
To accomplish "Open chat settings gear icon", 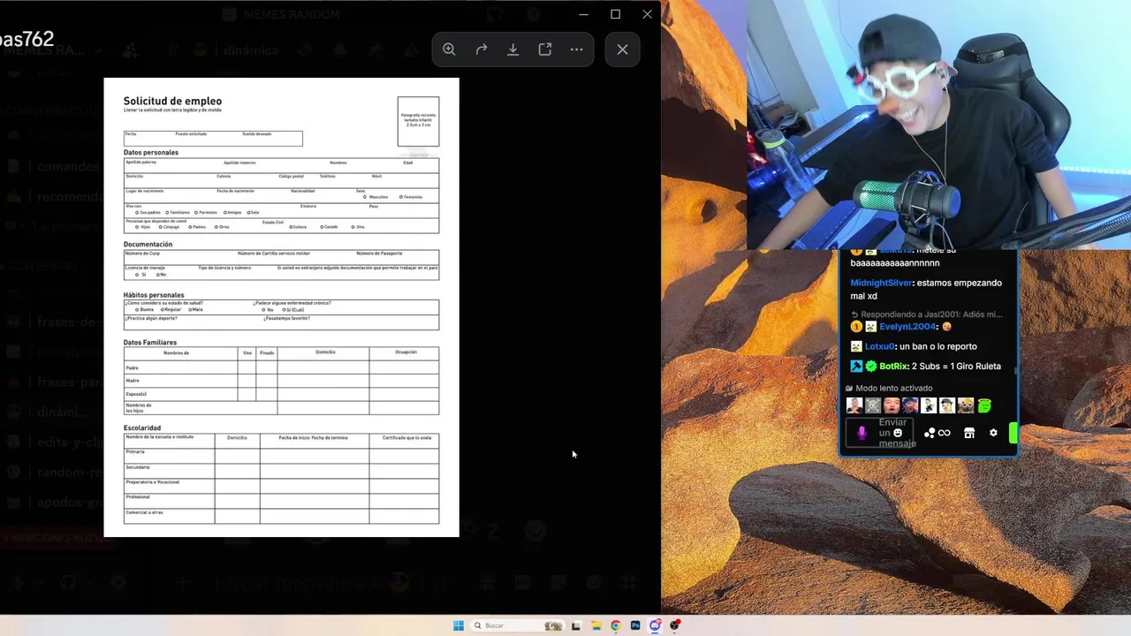I will pyautogui.click(x=993, y=433).
